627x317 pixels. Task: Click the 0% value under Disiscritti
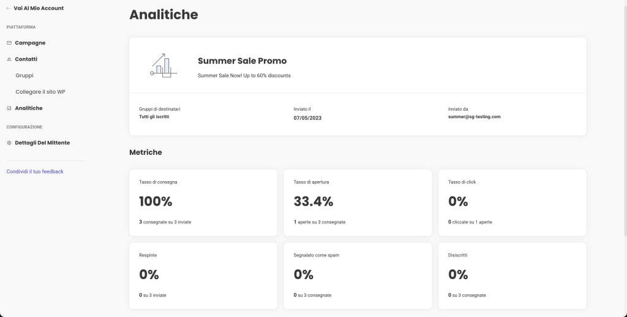(458, 275)
